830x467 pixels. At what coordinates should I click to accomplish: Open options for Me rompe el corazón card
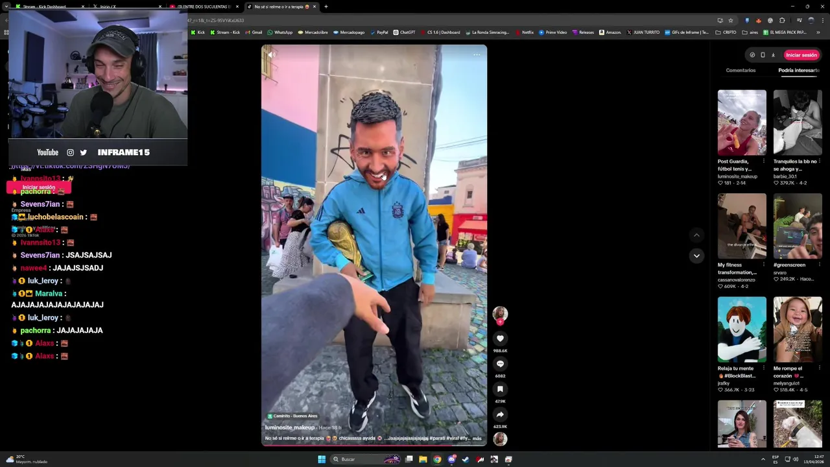coord(819,368)
